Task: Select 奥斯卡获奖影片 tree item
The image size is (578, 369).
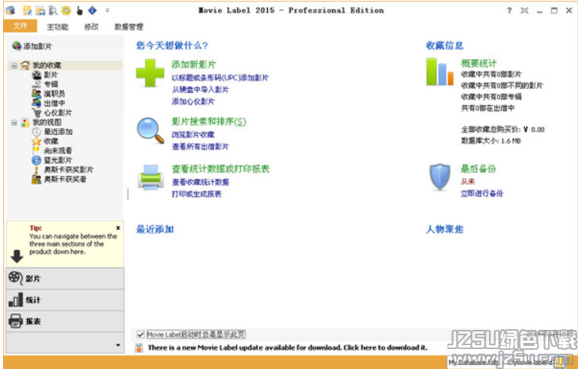Action: click(63, 170)
